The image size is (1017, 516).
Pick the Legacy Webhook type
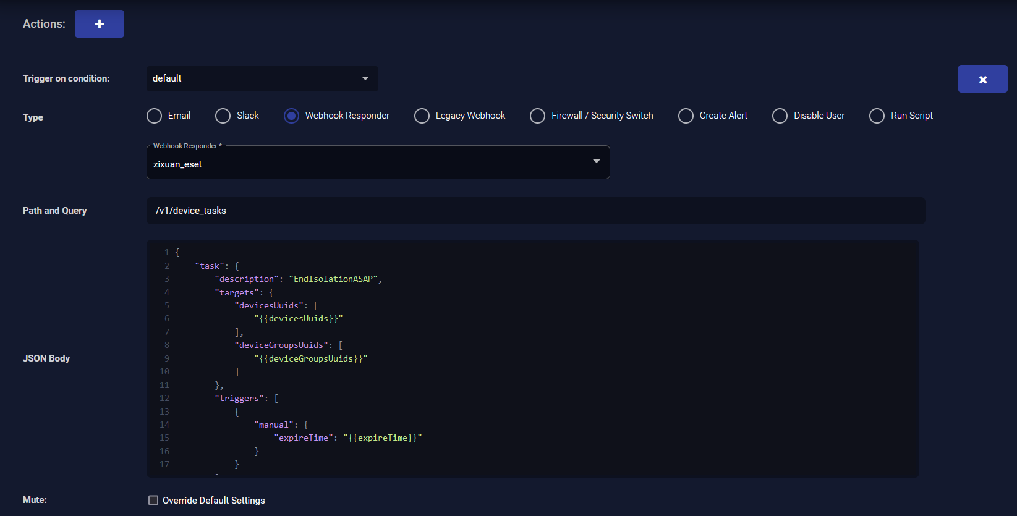tap(422, 116)
